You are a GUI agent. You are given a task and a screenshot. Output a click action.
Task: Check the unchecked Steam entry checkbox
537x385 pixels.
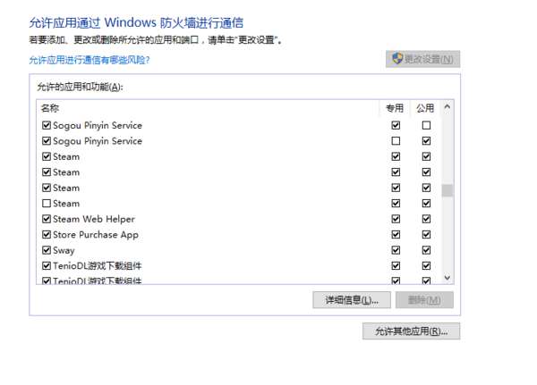pyautogui.click(x=47, y=204)
